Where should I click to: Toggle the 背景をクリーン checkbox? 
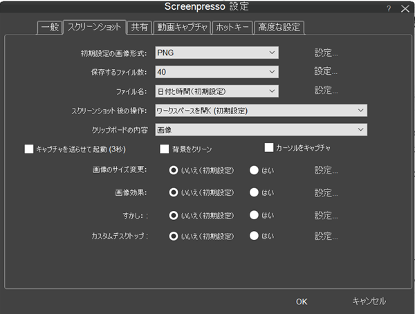coord(165,149)
